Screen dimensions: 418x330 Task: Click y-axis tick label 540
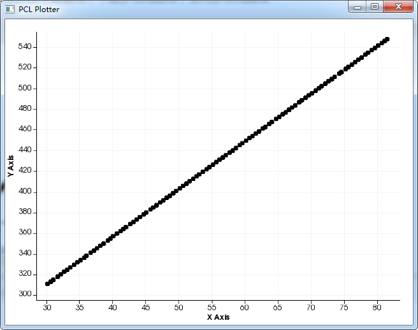pyautogui.click(x=25, y=47)
